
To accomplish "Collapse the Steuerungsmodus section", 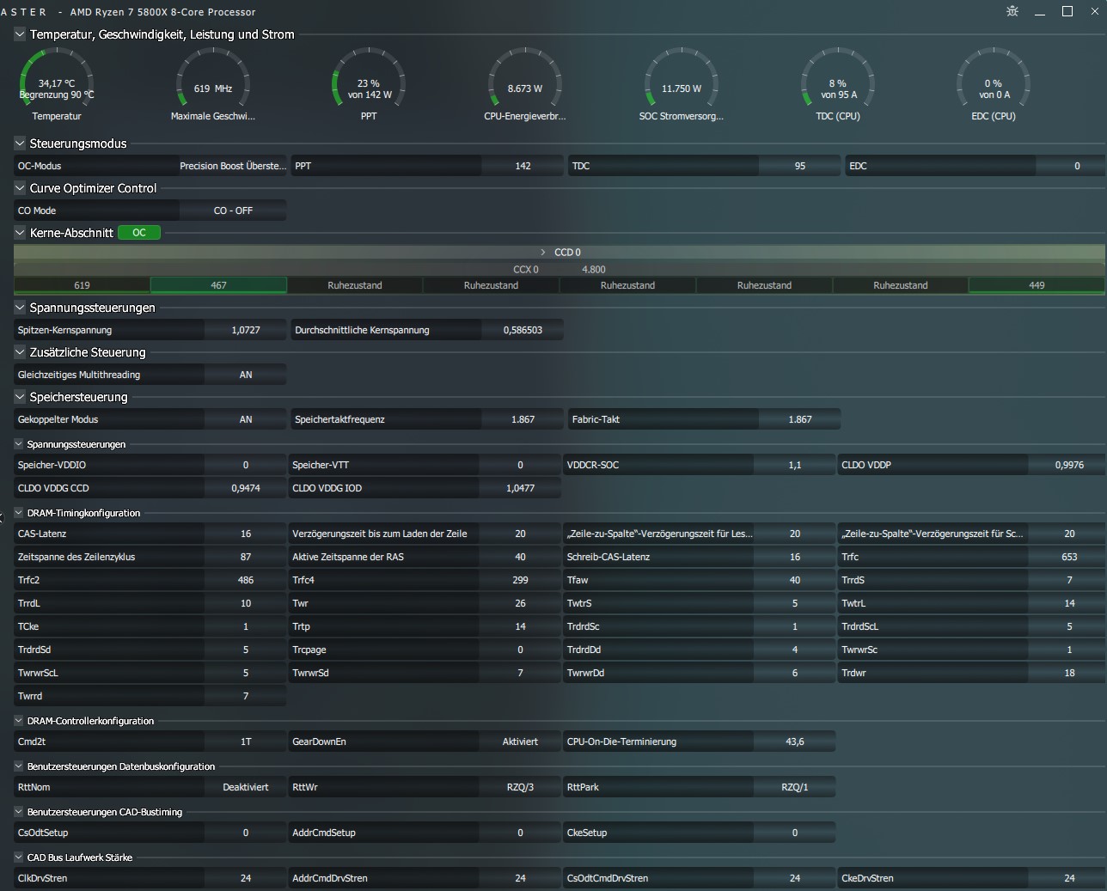I will (x=20, y=143).
